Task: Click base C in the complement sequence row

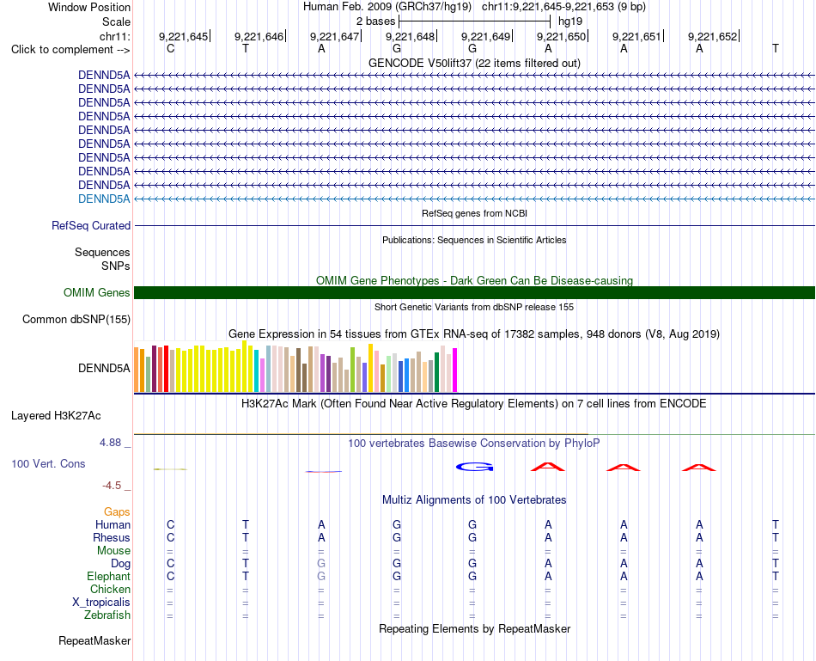Action: (170, 48)
